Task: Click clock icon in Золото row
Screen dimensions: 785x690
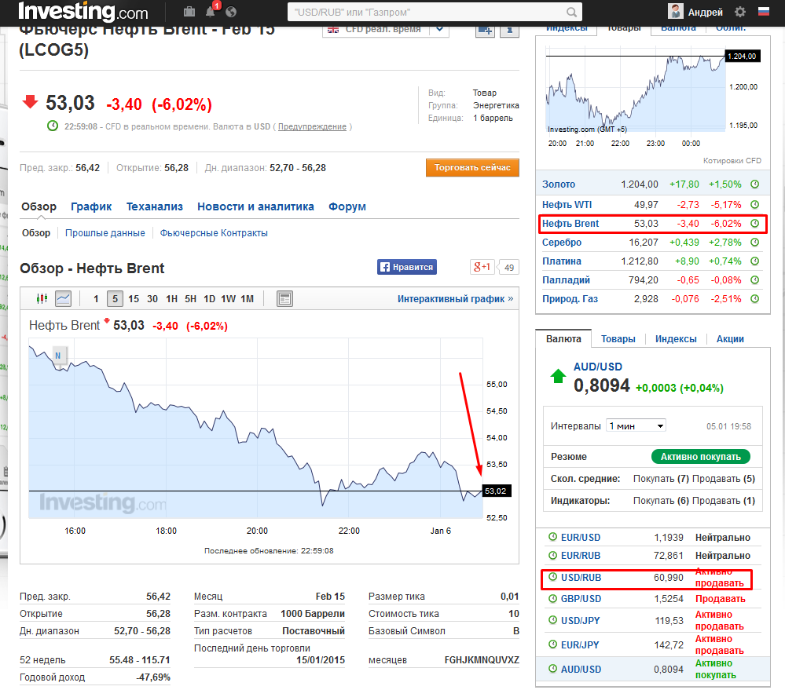Action: 755,184
